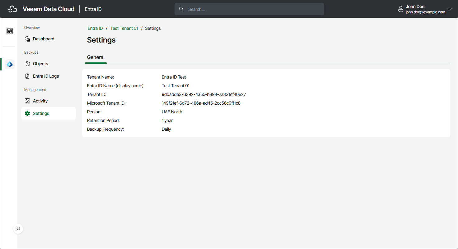
Task: Select the Settings menu item
Action: coord(49,113)
